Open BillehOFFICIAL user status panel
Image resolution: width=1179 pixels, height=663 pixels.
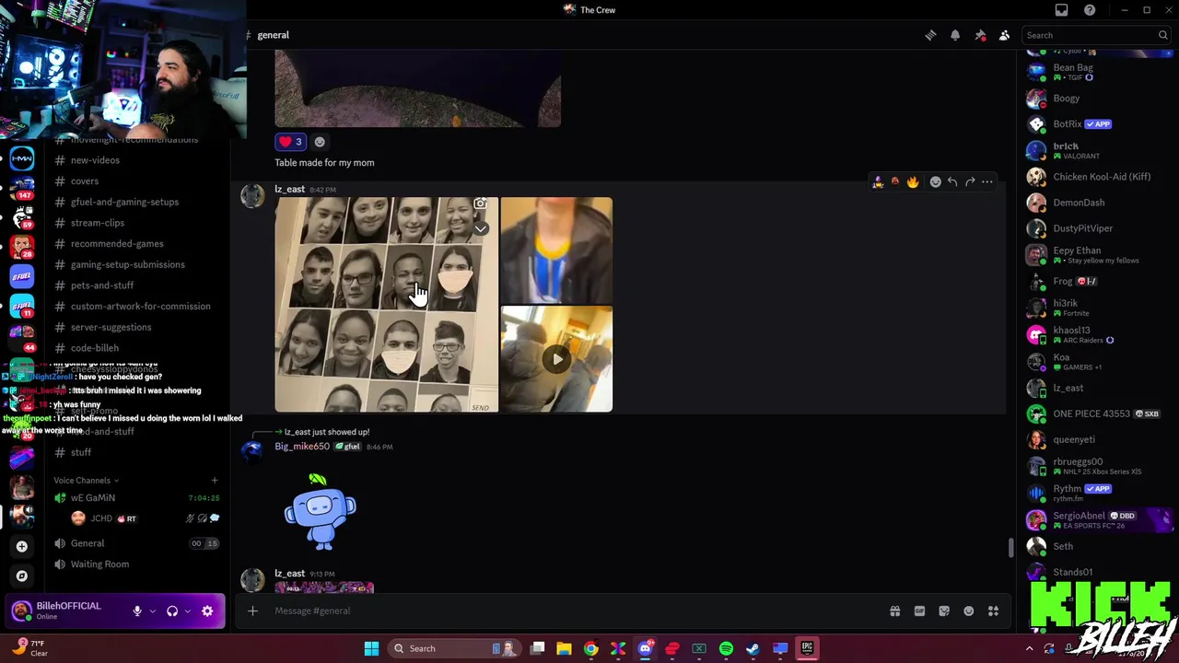[64, 611]
